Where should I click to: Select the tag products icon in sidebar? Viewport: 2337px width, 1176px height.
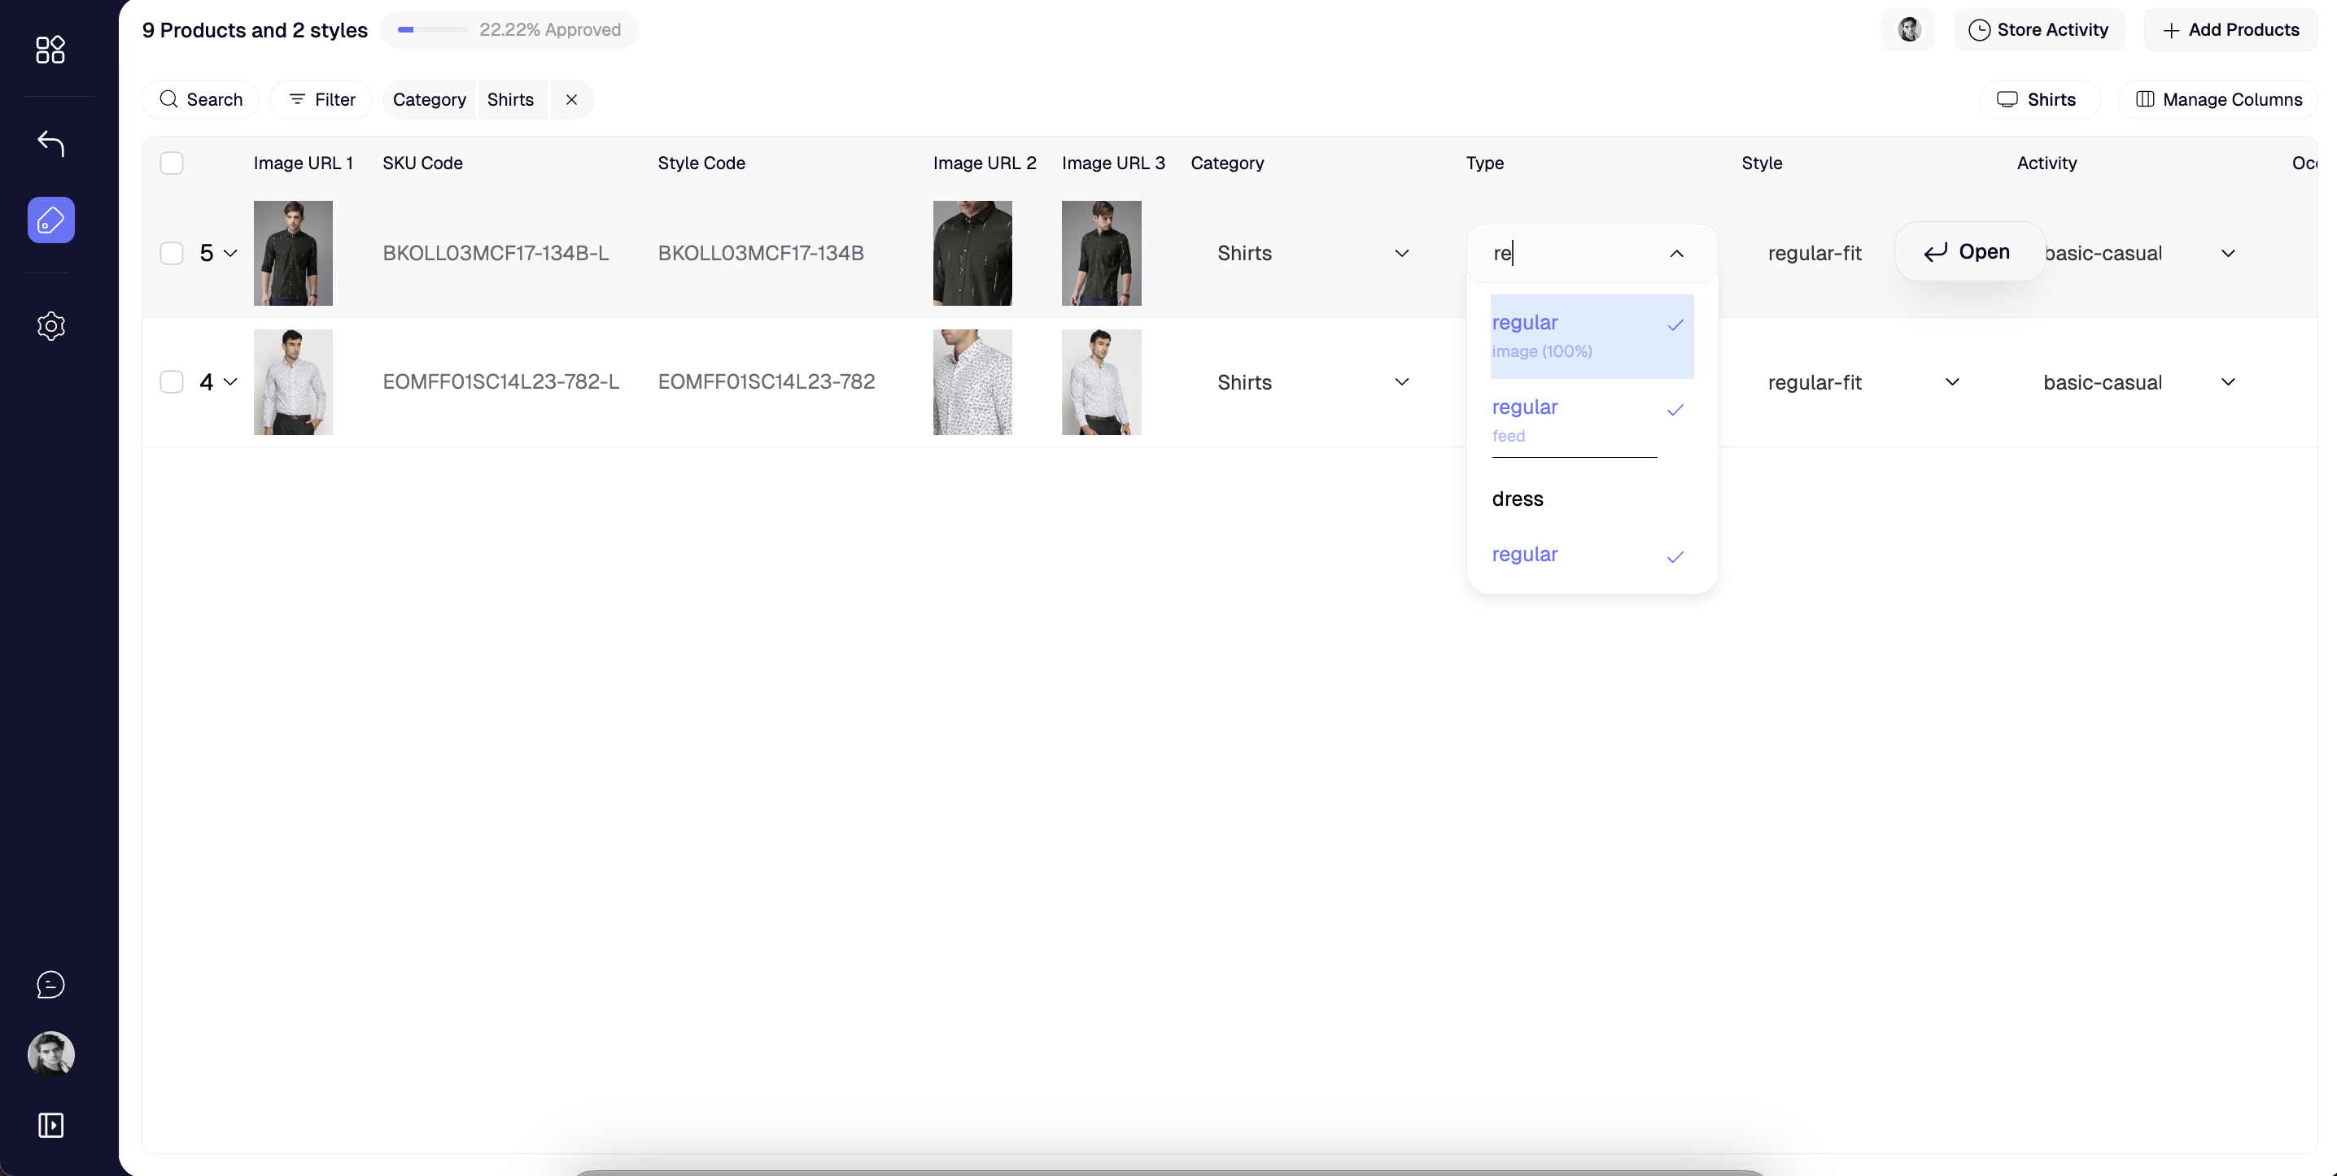tap(50, 220)
